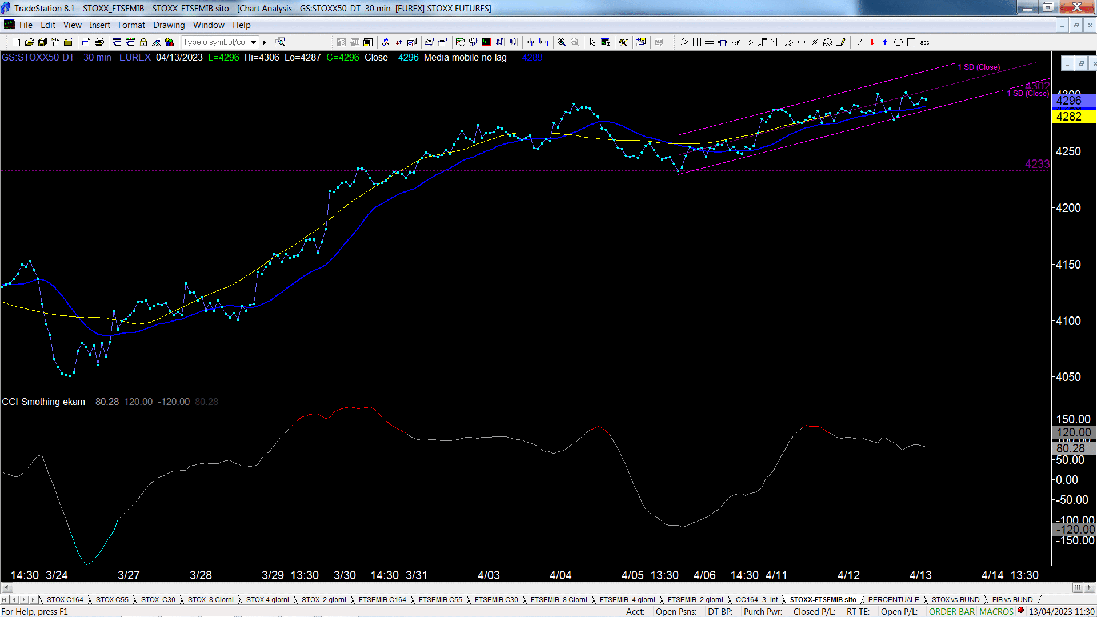Image resolution: width=1097 pixels, height=617 pixels.
Task: Go to first workspace tab arrow
Action: [5, 599]
